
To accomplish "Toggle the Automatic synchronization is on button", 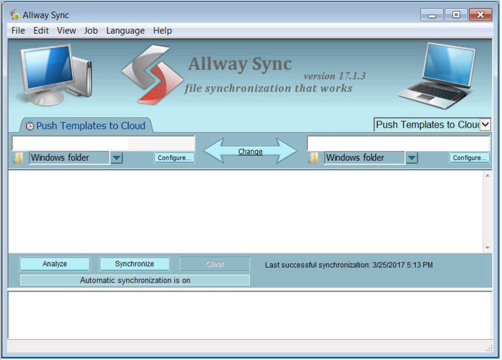I will pos(135,280).
